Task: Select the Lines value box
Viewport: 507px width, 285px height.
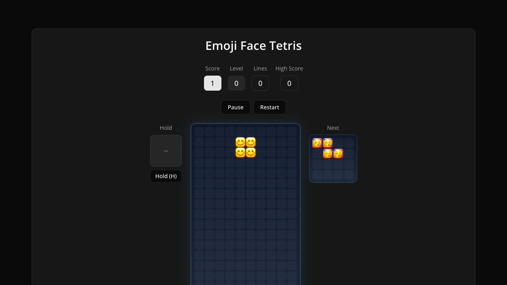Action: [x=260, y=83]
